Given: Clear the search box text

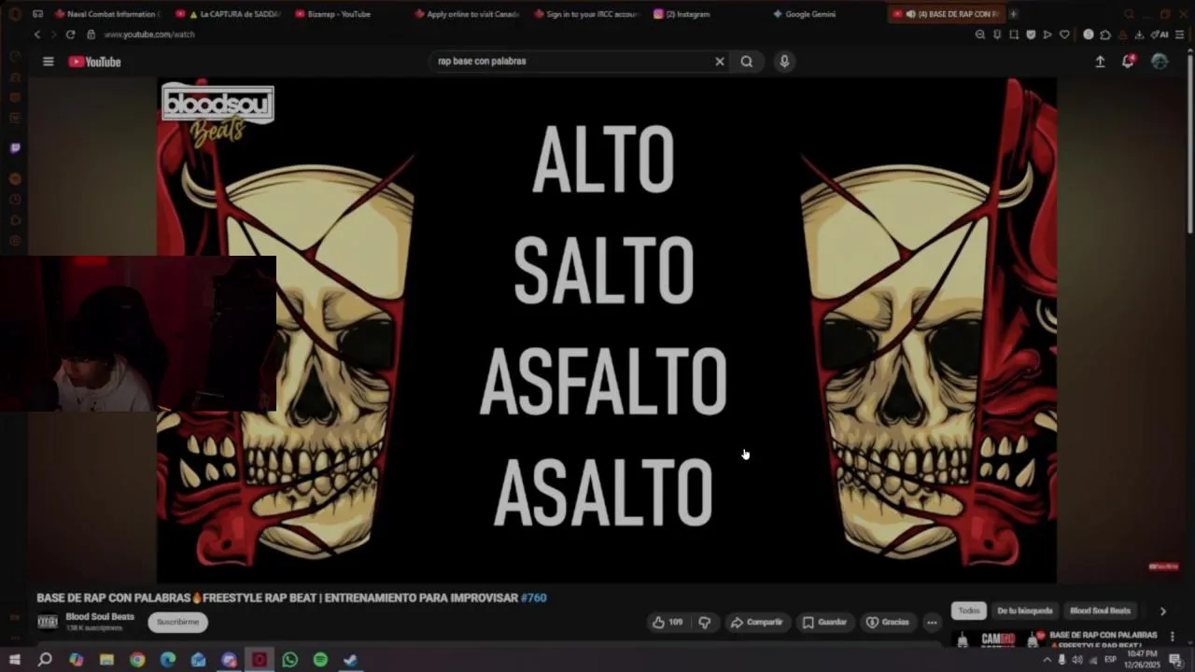Looking at the screenshot, I should [719, 62].
